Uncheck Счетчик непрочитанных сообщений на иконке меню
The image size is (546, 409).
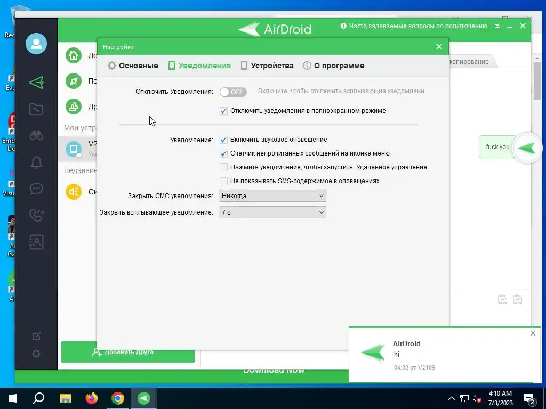[x=223, y=153]
